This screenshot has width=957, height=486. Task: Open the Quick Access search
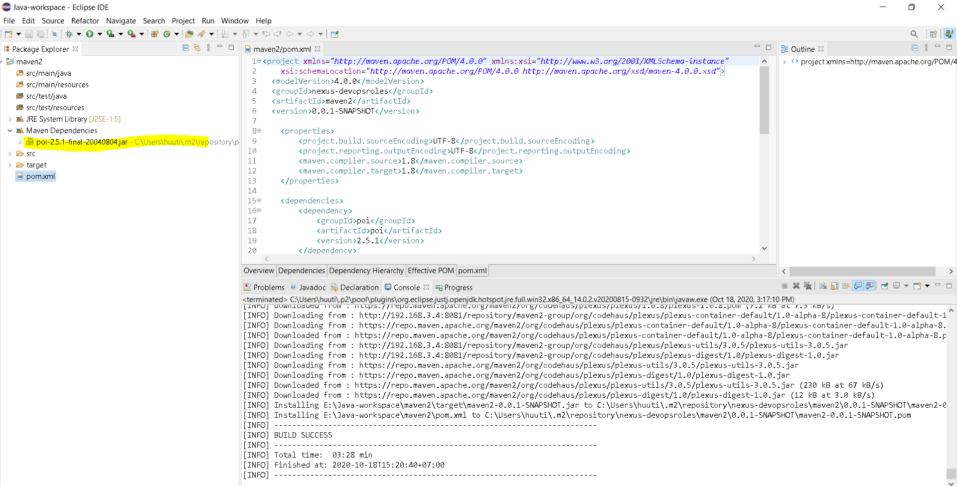pos(914,33)
